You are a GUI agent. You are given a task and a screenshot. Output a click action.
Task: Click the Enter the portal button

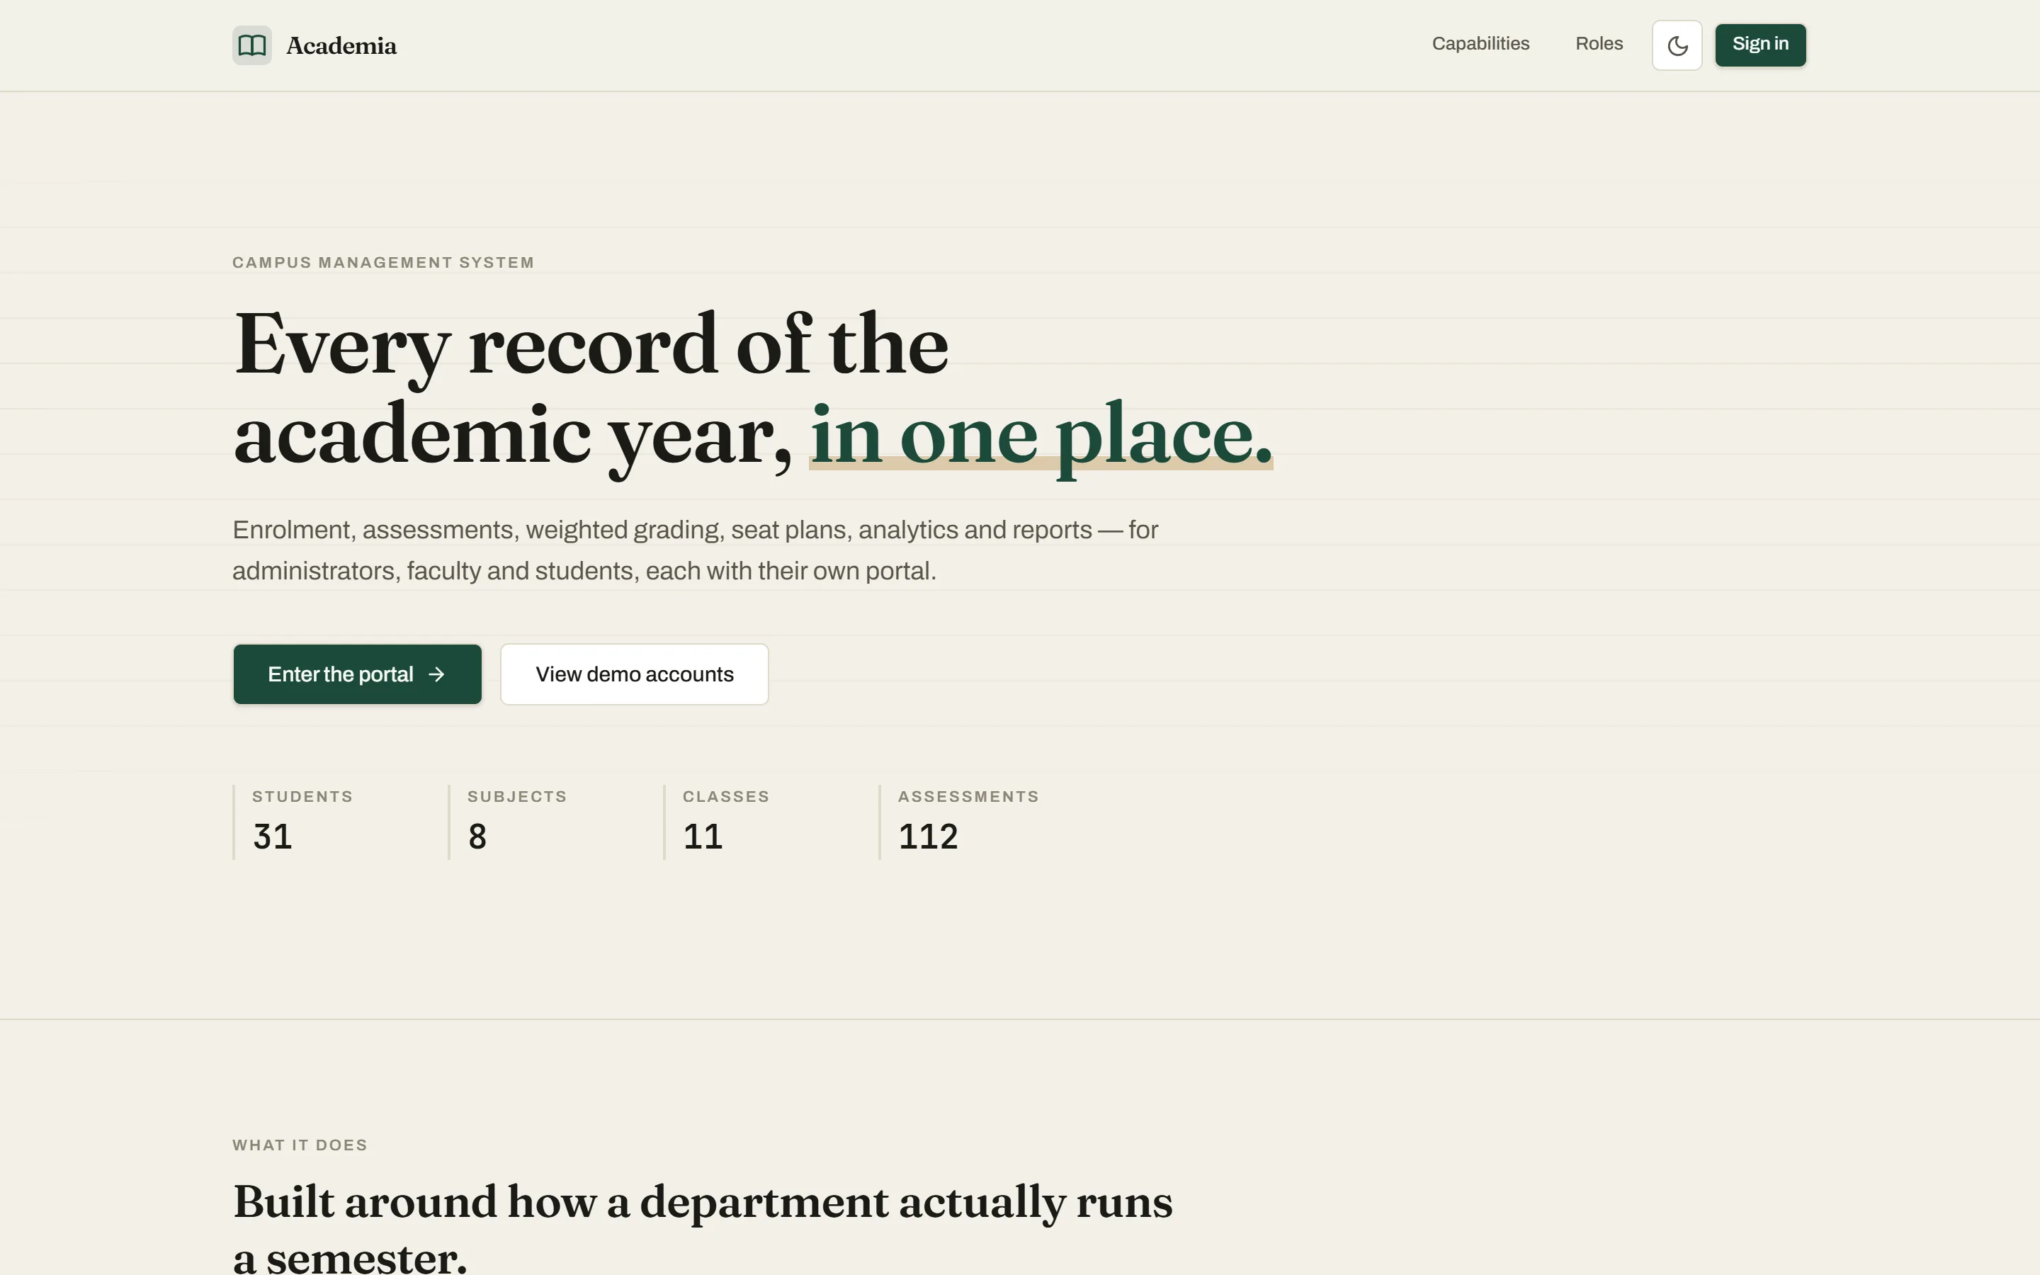click(358, 674)
